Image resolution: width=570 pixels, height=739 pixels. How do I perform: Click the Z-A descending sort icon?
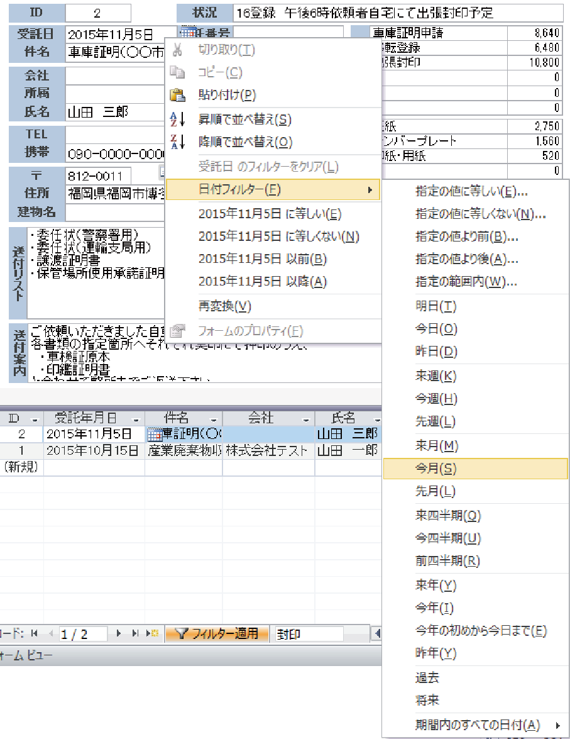point(178,142)
